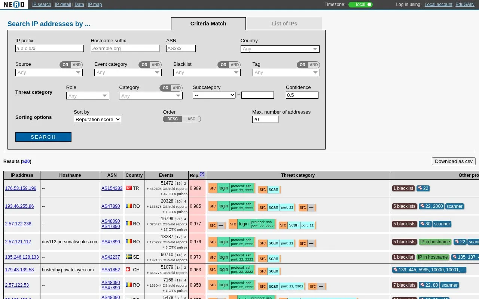Image resolution: width=479 pixels, height=299 pixels.
Task: Open IP detail navigation link
Action: 63,4
